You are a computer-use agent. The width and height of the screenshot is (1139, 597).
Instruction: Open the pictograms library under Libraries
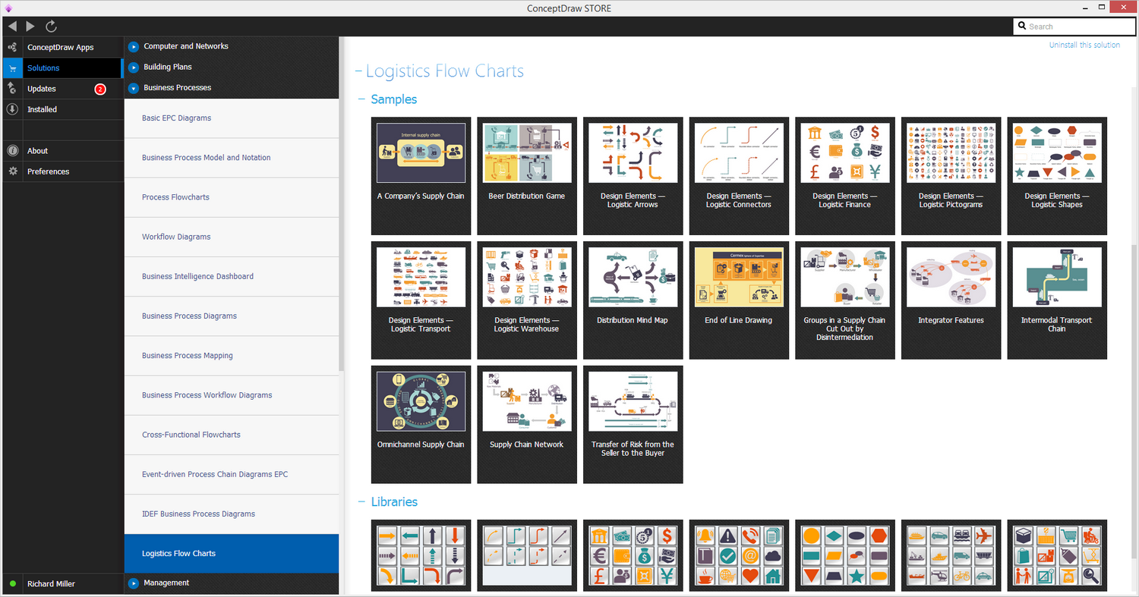click(x=739, y=555)
